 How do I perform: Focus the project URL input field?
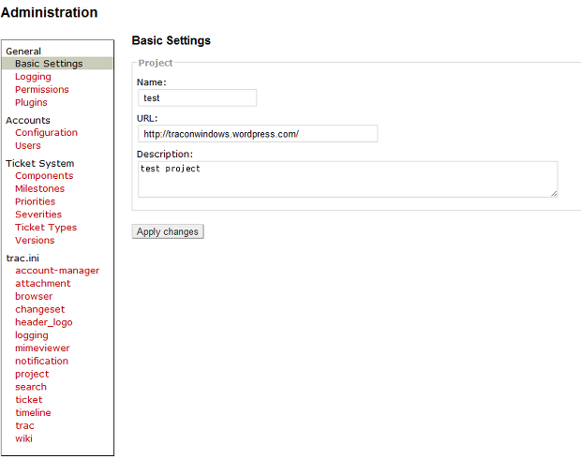click(x=258, y=134)
